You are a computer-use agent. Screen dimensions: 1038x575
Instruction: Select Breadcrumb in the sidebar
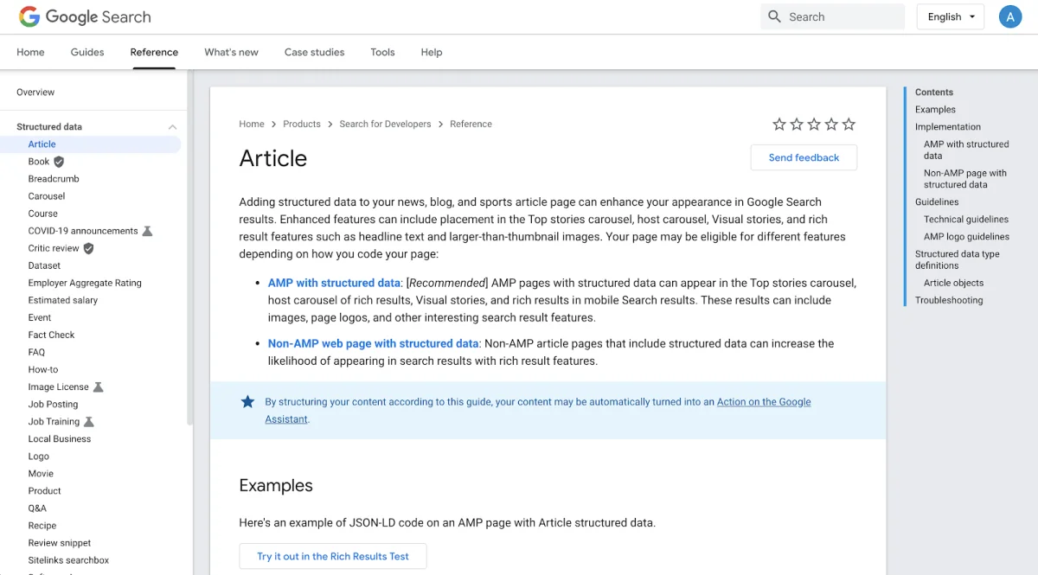(x=54, y=179)
